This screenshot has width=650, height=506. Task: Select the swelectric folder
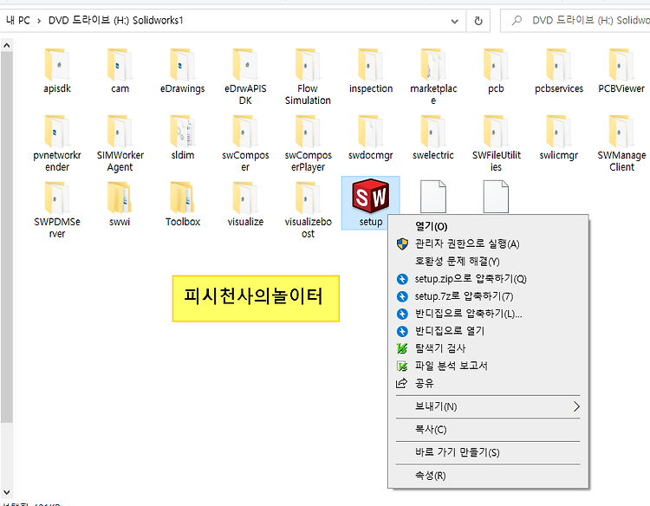433,138
